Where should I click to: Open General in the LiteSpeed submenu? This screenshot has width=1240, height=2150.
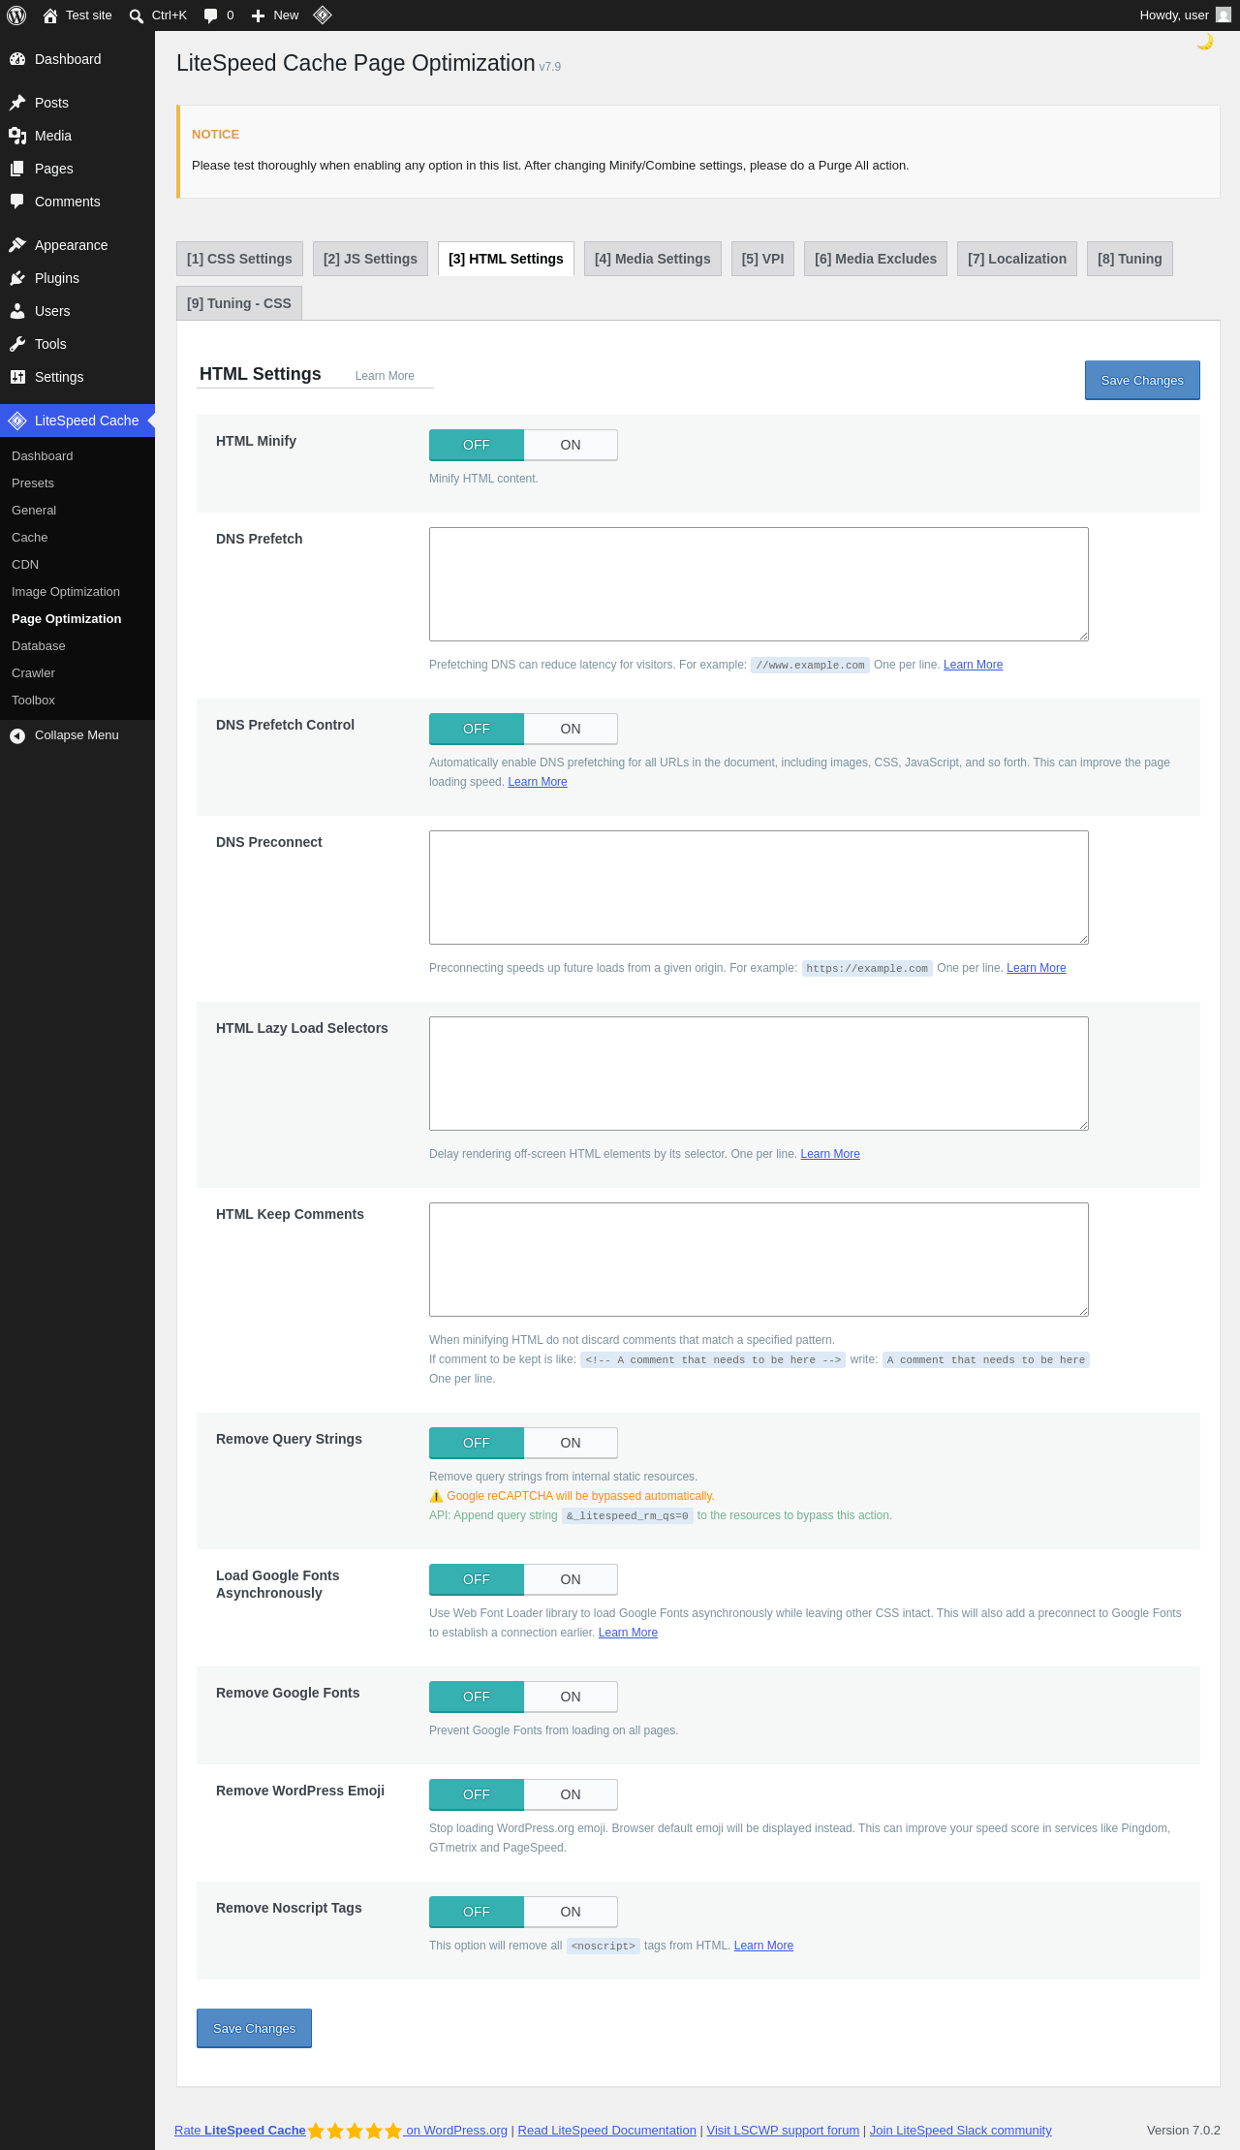pyautogui.click(x=77, y=511)
